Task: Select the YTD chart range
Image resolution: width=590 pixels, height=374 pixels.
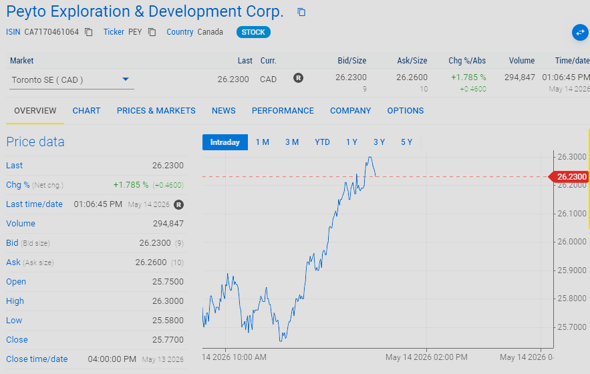Action: tap(322, 142)
